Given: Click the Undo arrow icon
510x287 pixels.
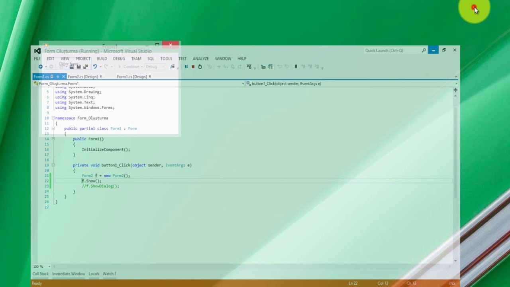Looking at the screenshot, I should coord(95,67).
